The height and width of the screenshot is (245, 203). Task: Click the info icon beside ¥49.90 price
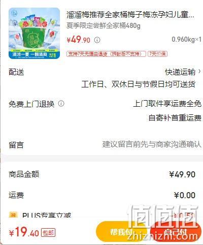pos(97,40)
